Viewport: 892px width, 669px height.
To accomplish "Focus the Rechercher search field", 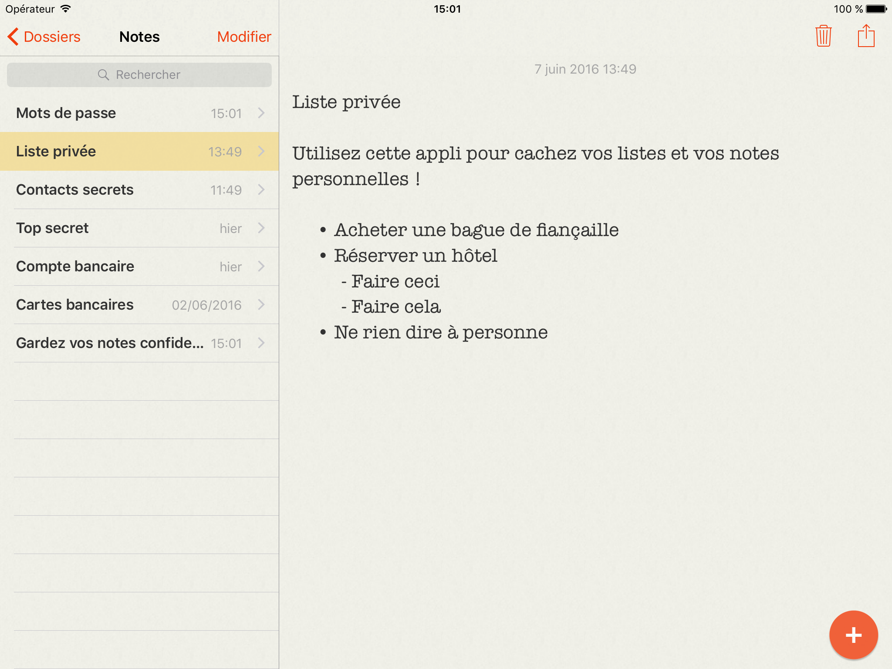I will 148,75.
